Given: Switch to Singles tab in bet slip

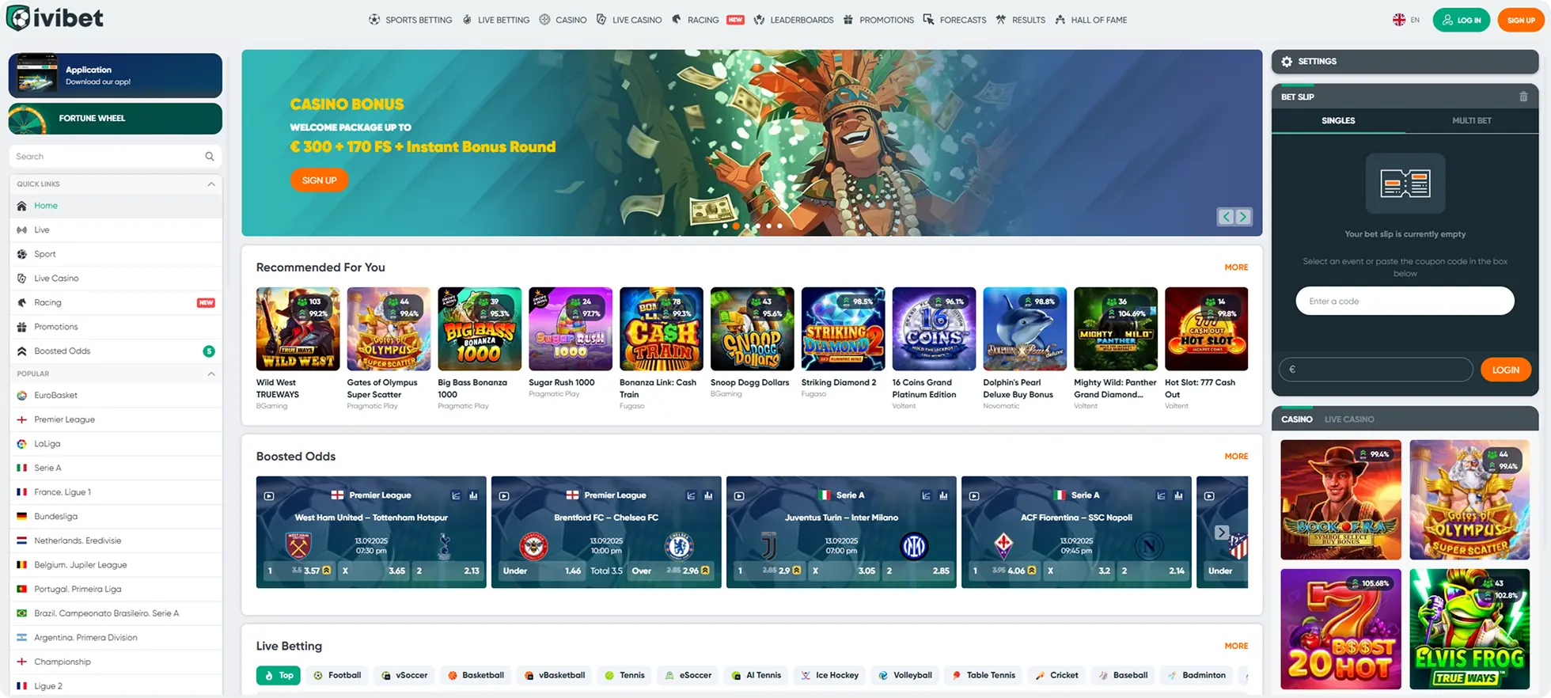Looking at the screenshot, I should [1338, 120].
